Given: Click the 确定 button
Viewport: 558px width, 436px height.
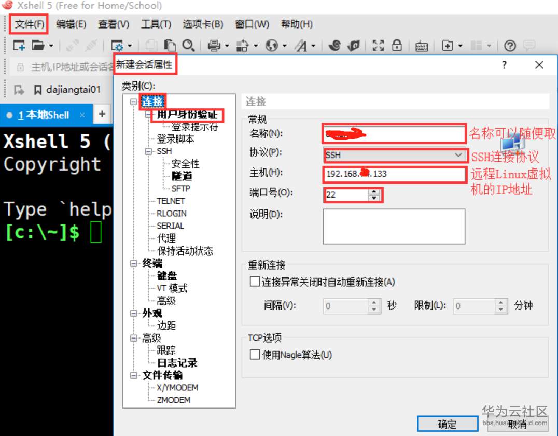Looking at the screenshot, I should (x=448, y=424).
